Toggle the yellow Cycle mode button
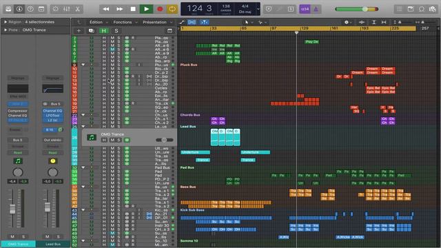The image size is (441, 248). coord(172,9)
